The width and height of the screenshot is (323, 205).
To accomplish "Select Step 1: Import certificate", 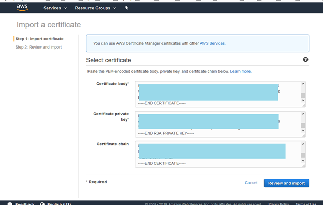I will (39, 39).
